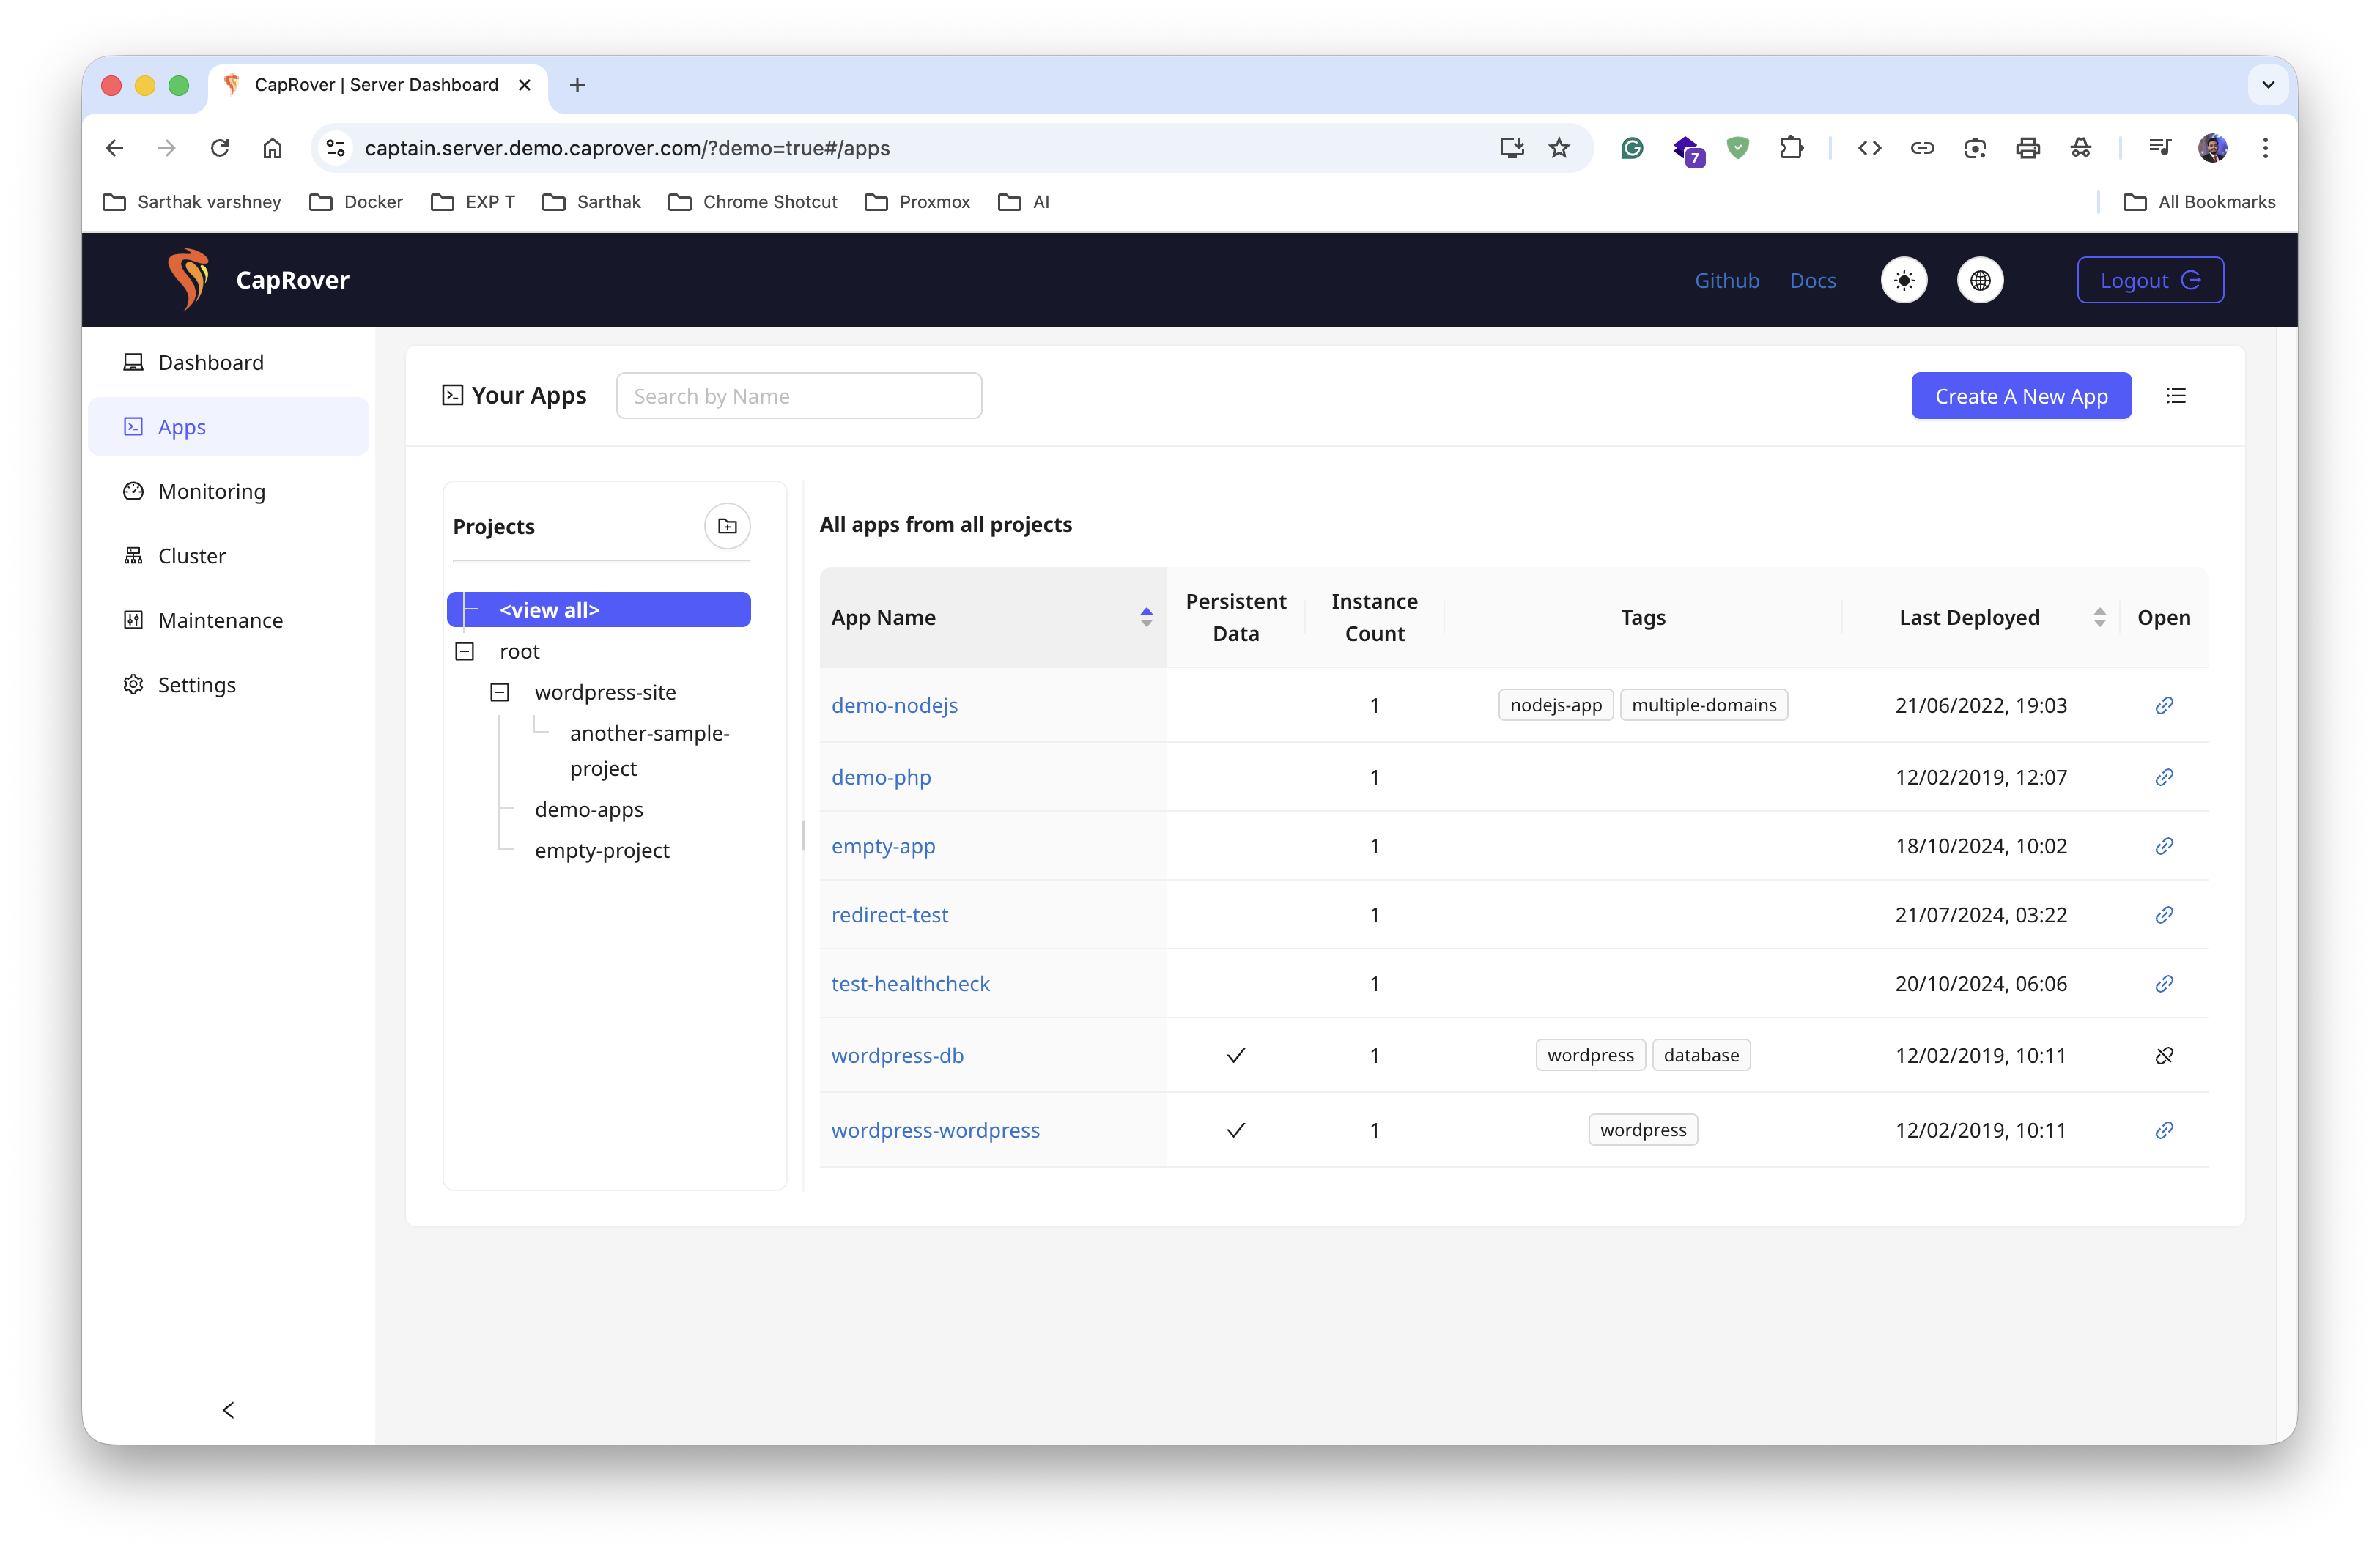Image resolution: width=2380 pixels, height=1553 pixels.
Task: Open wordpress-wordpress external link icon
Action: (x=2164, y=1130)
